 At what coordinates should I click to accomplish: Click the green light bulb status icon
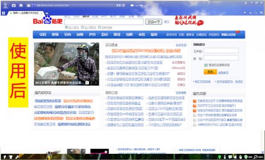[x=220, y=157]
